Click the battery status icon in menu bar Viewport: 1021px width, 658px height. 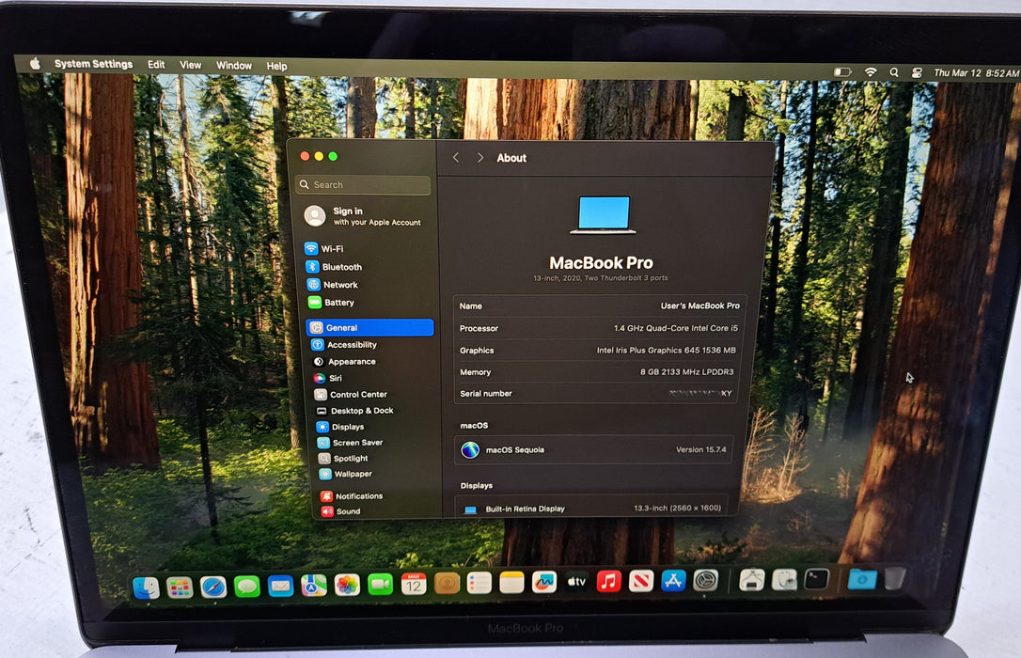point(842,72)
